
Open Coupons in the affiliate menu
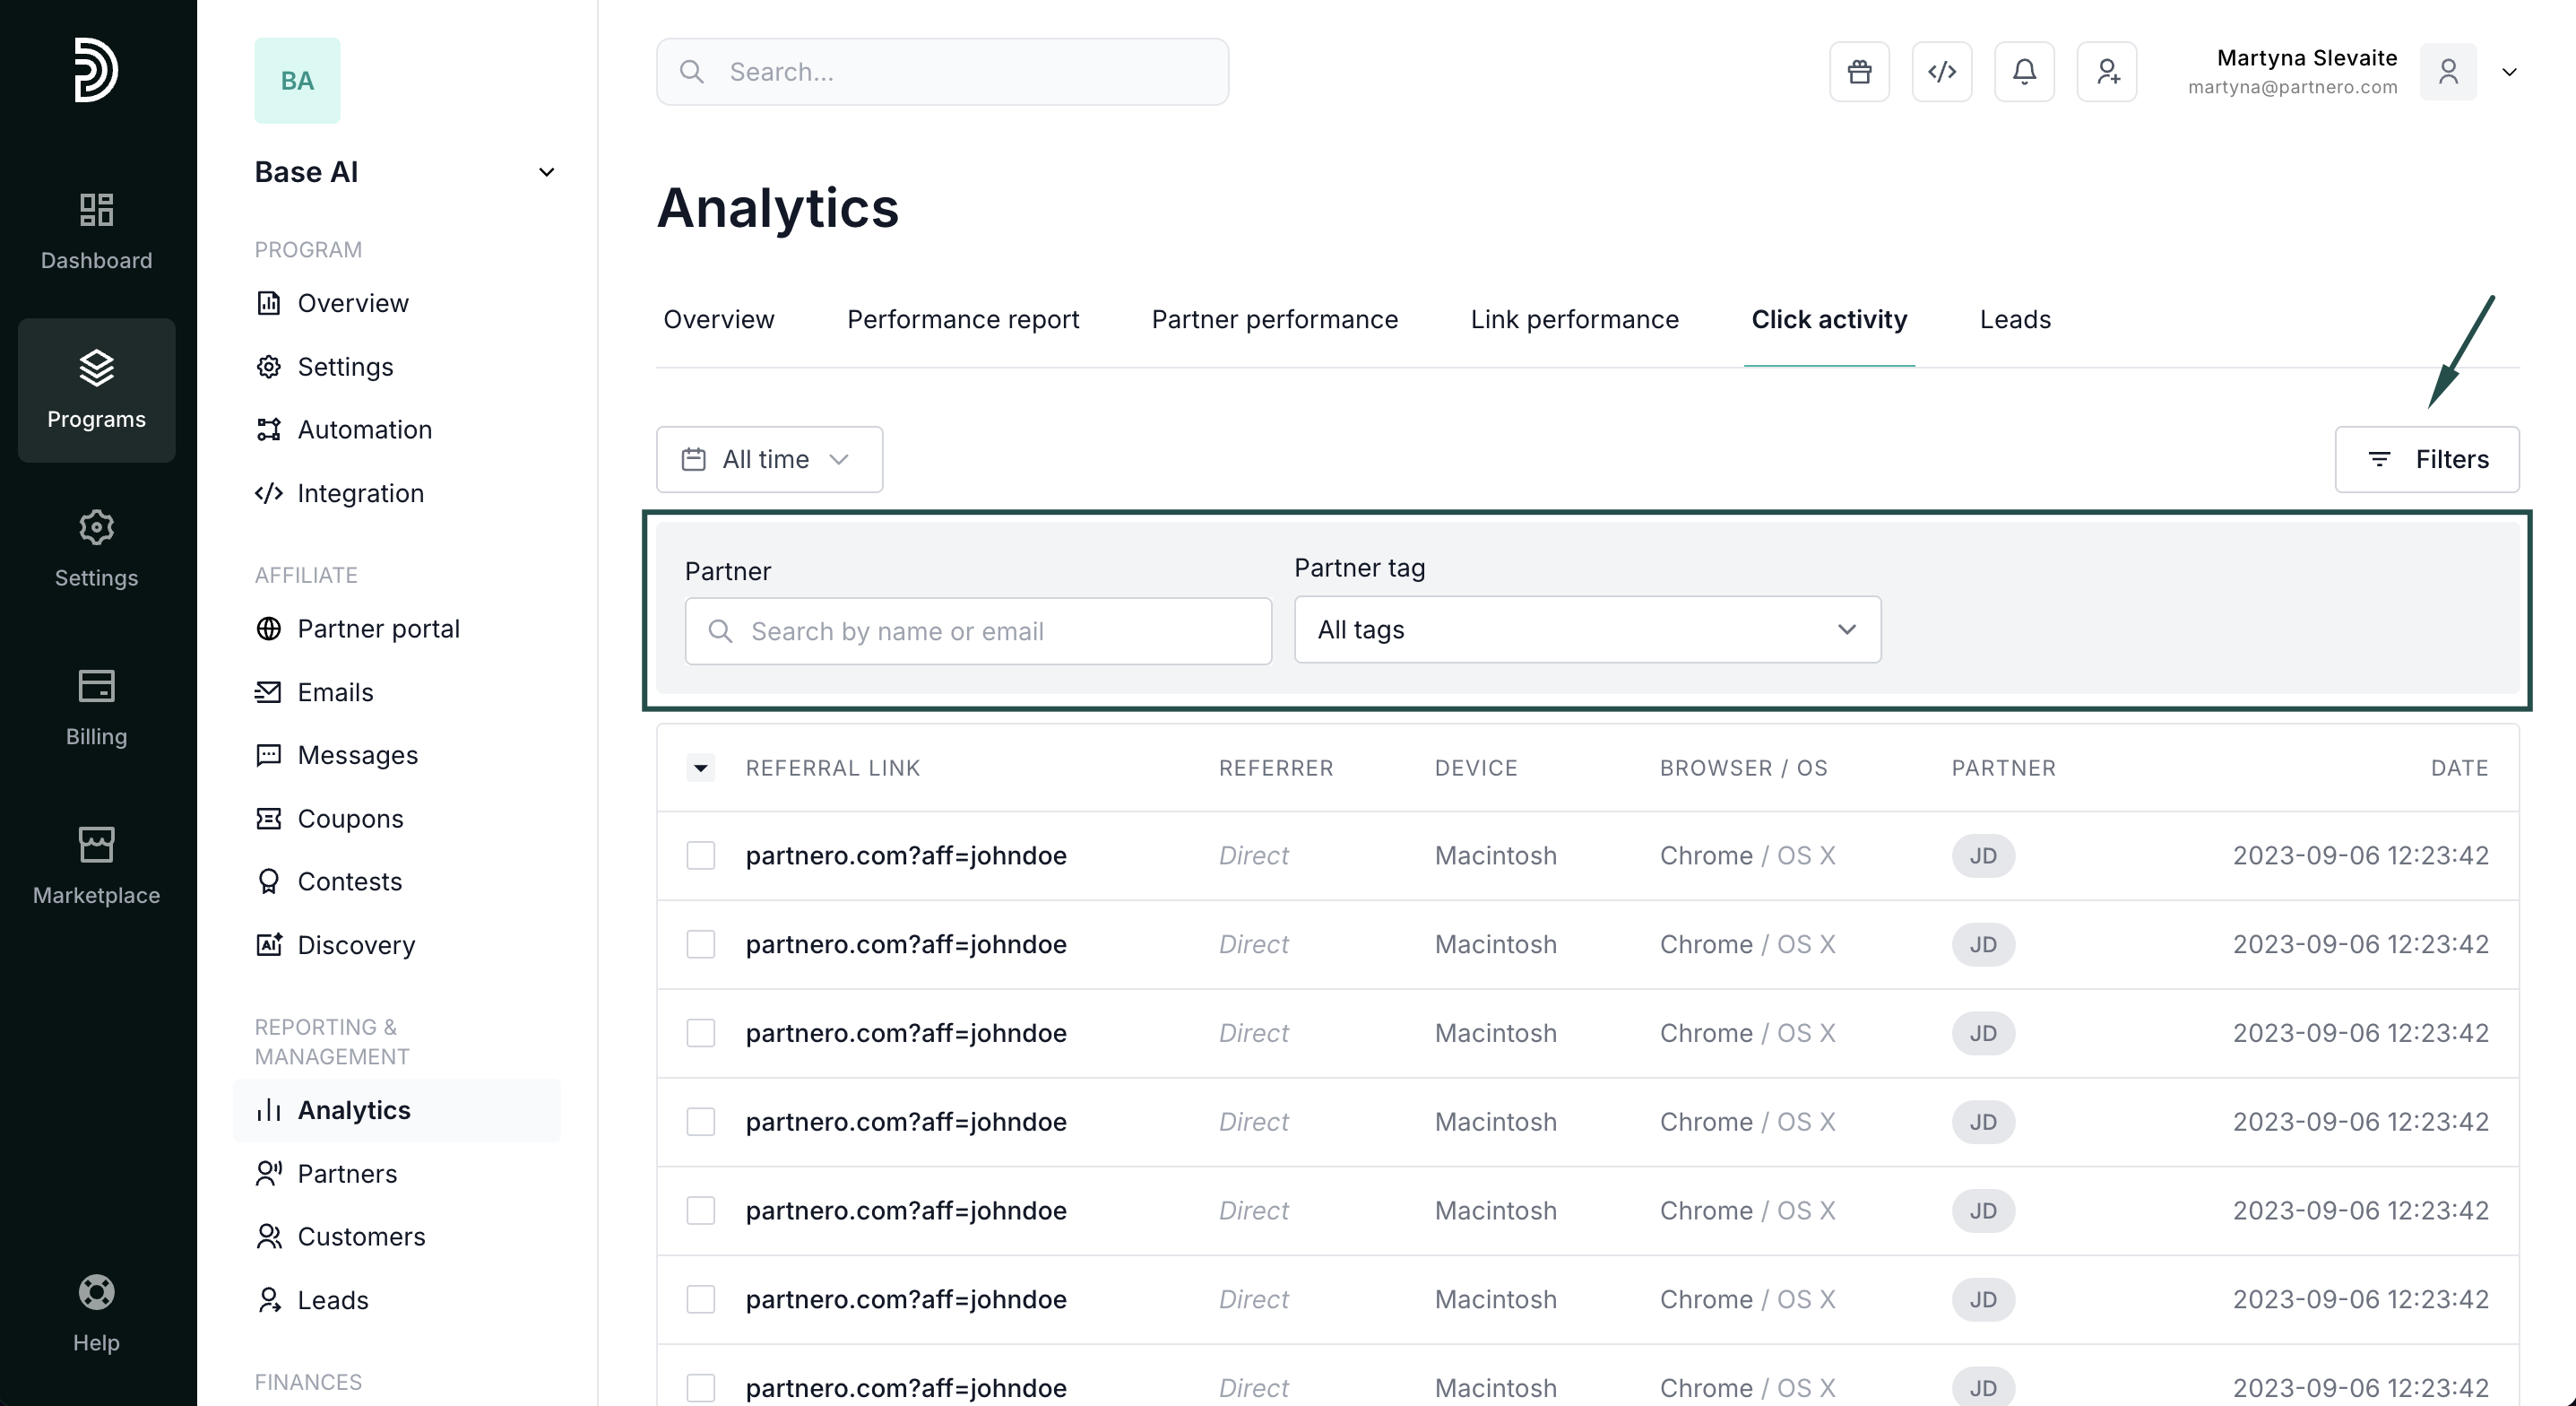[350, 819]
